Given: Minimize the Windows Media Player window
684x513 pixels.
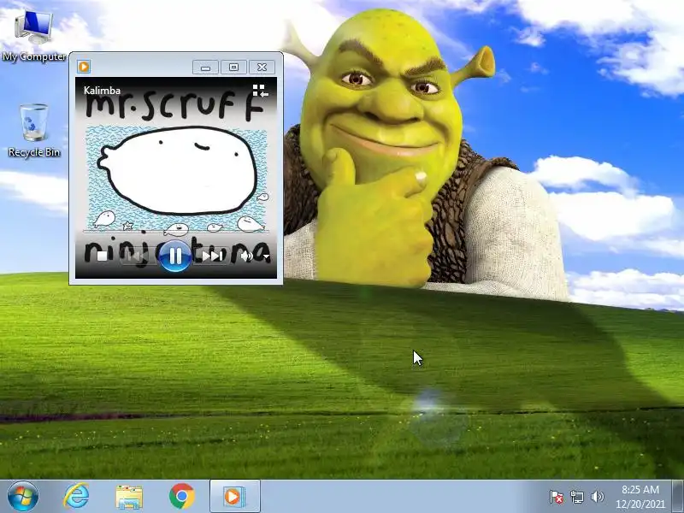Looking at the screenshot, I should (205, 68).
